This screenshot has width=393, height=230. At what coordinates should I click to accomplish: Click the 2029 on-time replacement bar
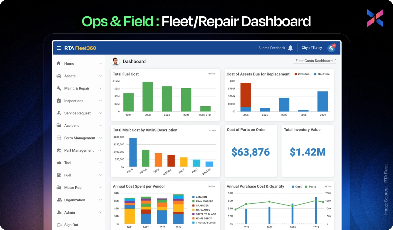pyautogui.click(x=323, y=101)
